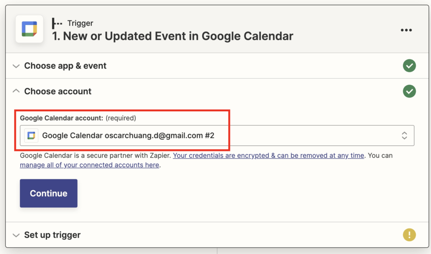
Task: Open the credentials are encrypted link
Action: [x=269, y=155]
